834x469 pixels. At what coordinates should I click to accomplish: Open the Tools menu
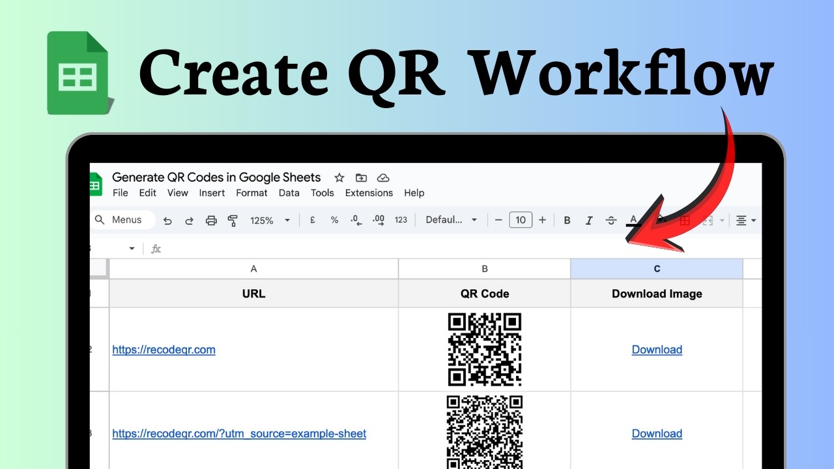[322, 193]
